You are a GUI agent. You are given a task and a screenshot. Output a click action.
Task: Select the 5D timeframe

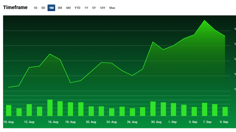43,8
